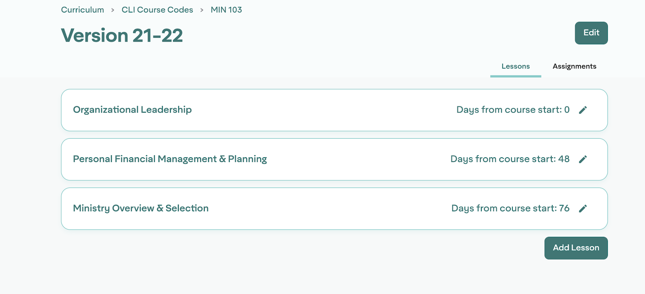Click the Version 21-22 page heading

(x=122, y=35)
